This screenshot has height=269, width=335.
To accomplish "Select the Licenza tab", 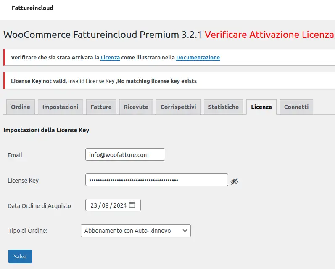I will click(x=261, y=107).
